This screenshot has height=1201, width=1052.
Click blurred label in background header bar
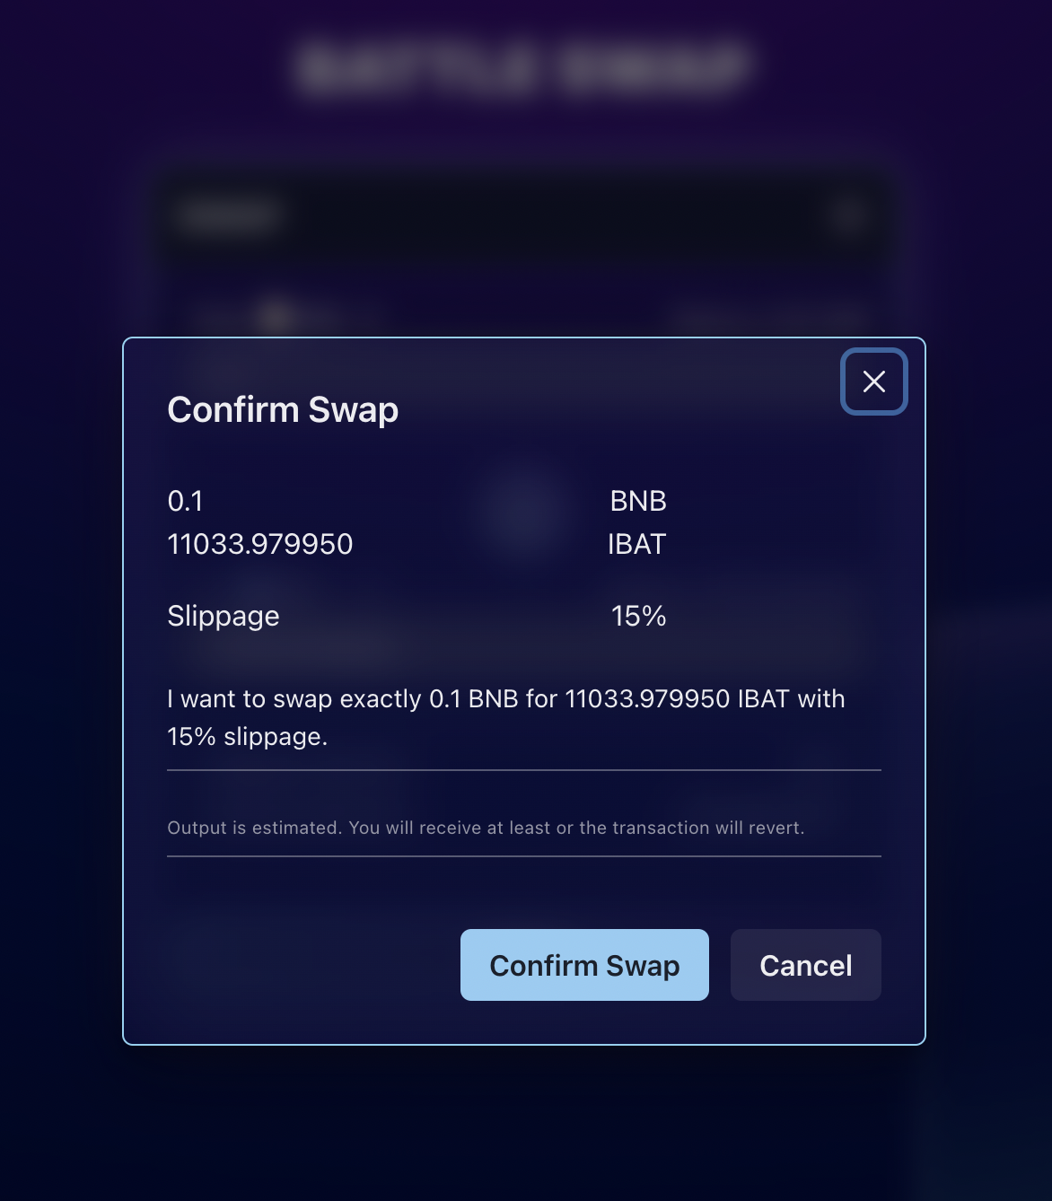229,216
